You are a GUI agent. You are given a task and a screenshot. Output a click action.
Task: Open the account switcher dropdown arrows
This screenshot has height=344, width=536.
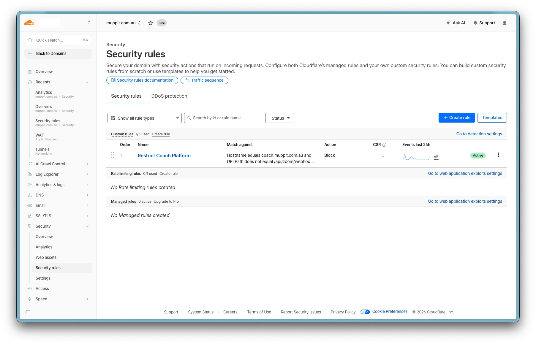click(x=89, y=23)
